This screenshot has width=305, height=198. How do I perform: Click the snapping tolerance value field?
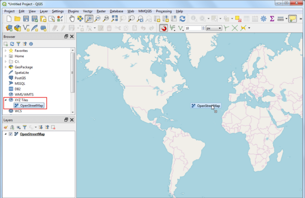(x=193, y=28)
